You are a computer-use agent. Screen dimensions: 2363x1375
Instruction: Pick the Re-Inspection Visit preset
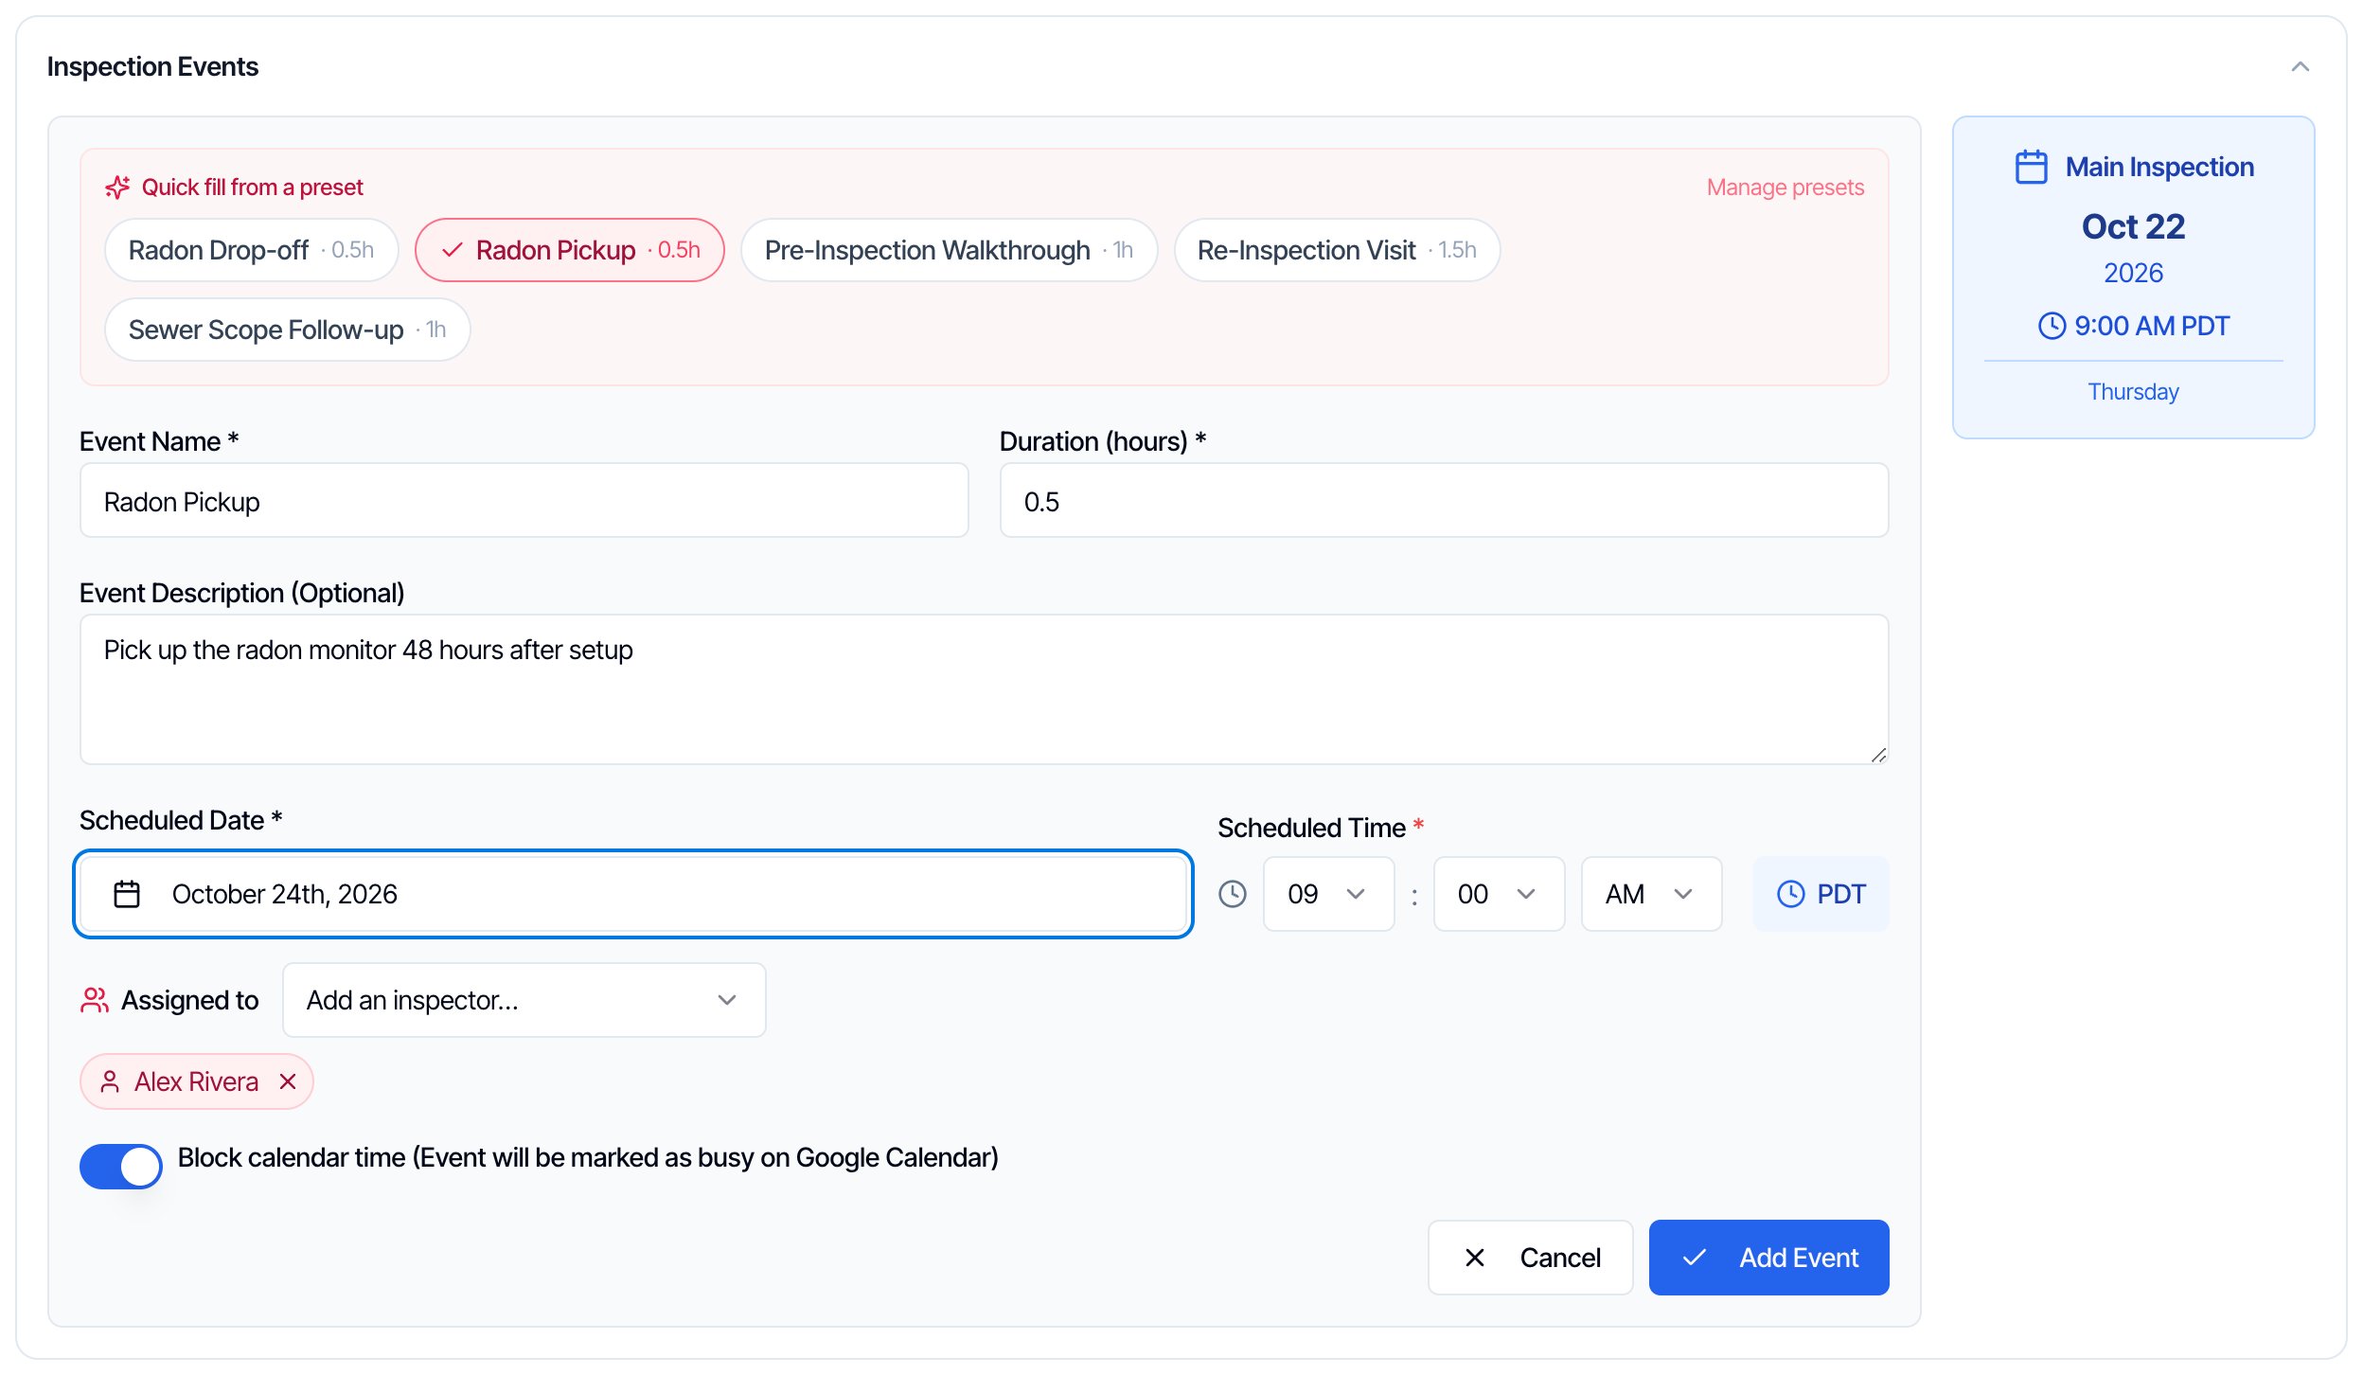pos(1337,250)
